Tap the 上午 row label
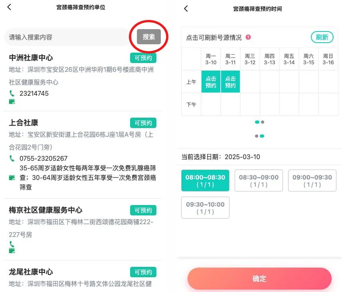This screenshot has width=342, height=292. tap(191, 82)
